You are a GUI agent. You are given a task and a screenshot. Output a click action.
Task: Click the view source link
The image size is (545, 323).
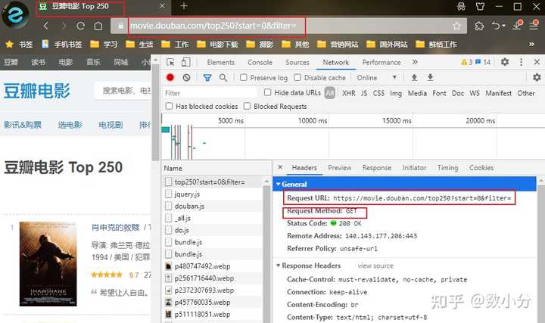tap(375, 266)
